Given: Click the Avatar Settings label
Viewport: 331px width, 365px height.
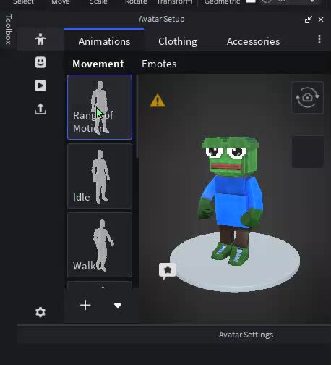Looking at the screenshot, I should 246,335.
